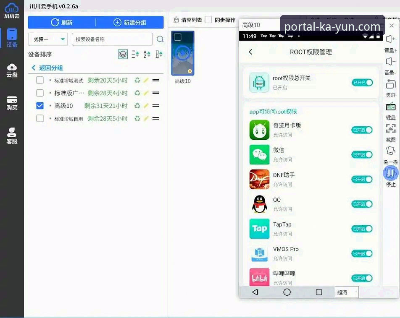Click the search magnifier icon

coord(160,39)
